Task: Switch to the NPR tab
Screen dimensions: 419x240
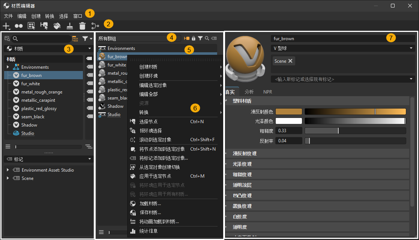Action: [x=267, y=92]
